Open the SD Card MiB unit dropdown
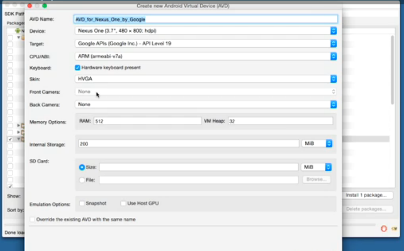The image size is (404, 251). click(x=316, y=168)
